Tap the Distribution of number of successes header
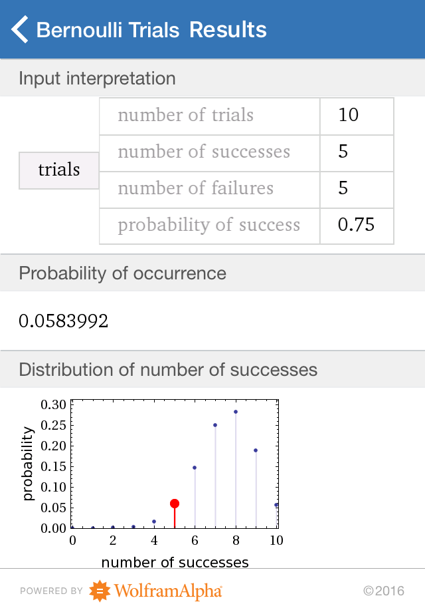 point(168,369)
